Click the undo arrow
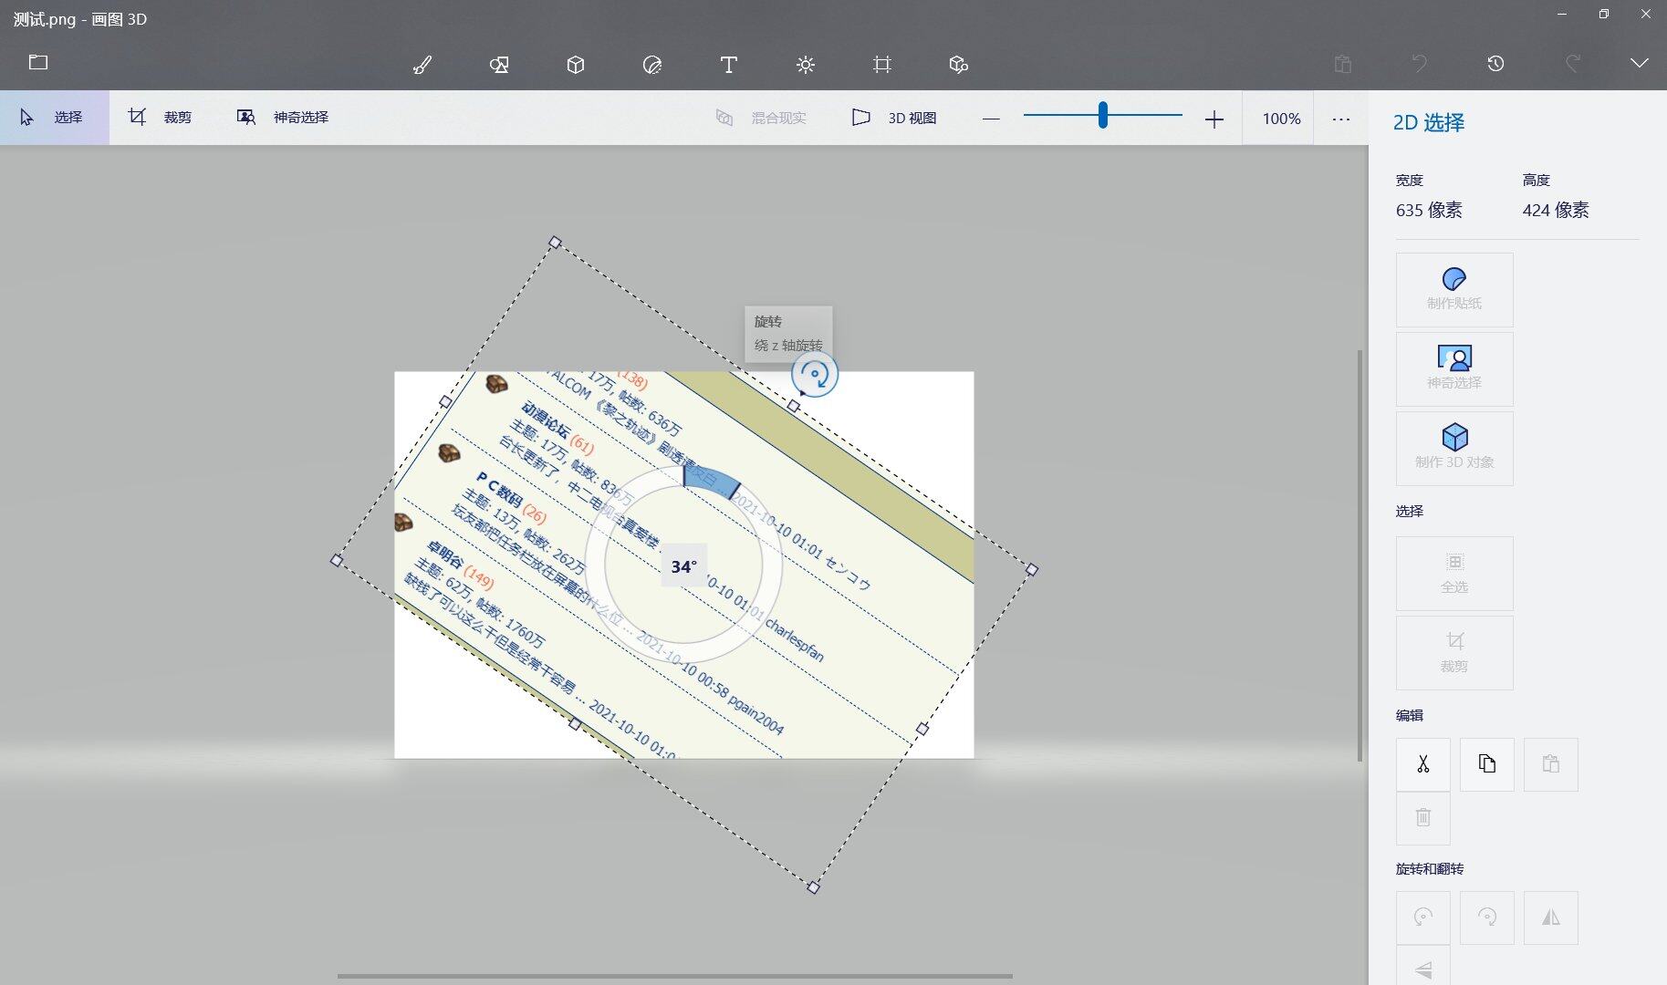The image size is (1667, 985). 1419,64
